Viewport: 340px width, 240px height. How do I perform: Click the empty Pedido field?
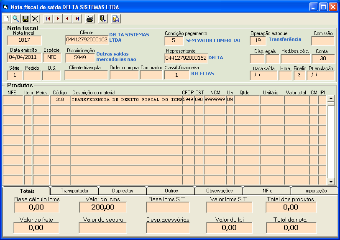(x=32, y=76)
